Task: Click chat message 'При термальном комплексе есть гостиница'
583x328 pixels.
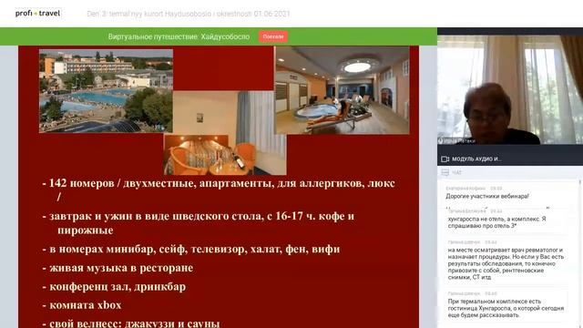Action: pyautogui.click(x=506, y=308)
